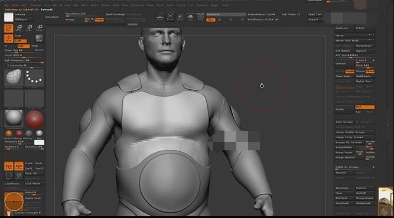Select the Move transform tool
This screenshot has width=394, height=218.
[19, 28]
